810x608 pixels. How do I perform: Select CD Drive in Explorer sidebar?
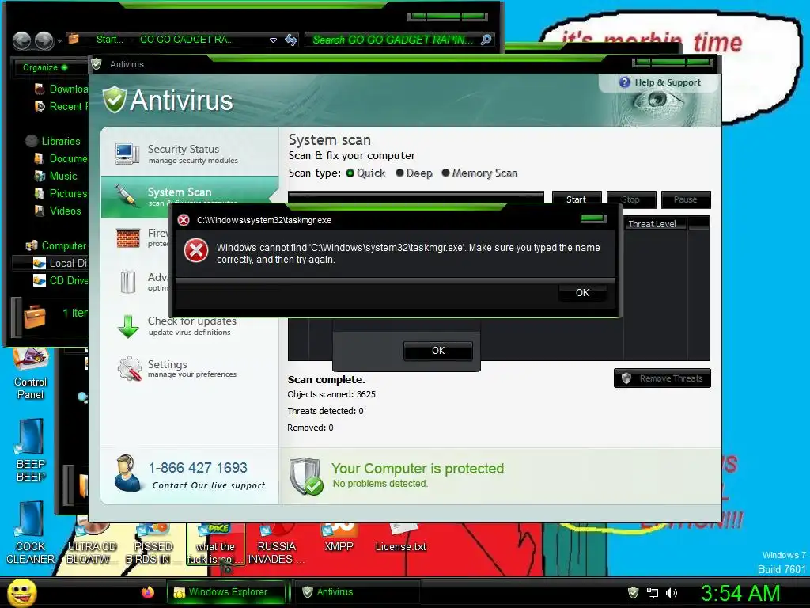pos(61,281)
